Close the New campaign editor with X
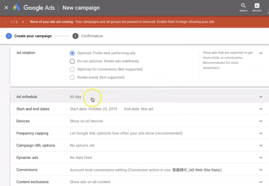This screenshot has height=186, width=269. click(6, 8)
